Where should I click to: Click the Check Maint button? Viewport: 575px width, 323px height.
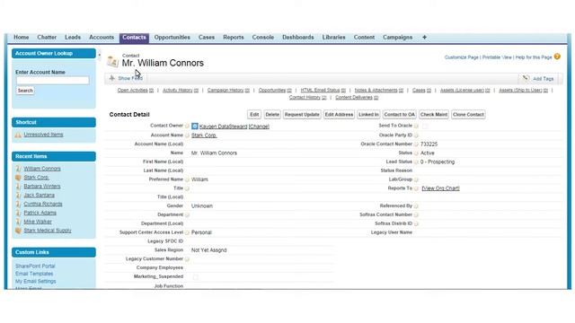[434, 115]
